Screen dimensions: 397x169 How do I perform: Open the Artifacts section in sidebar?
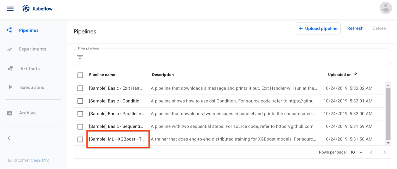click(x=30, y=69)
